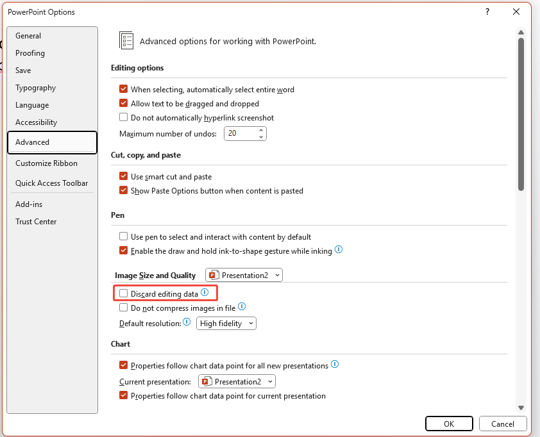Viewport: 540px width, 437px height.
Task: Check the Discard editing data option
Action: 124,293
